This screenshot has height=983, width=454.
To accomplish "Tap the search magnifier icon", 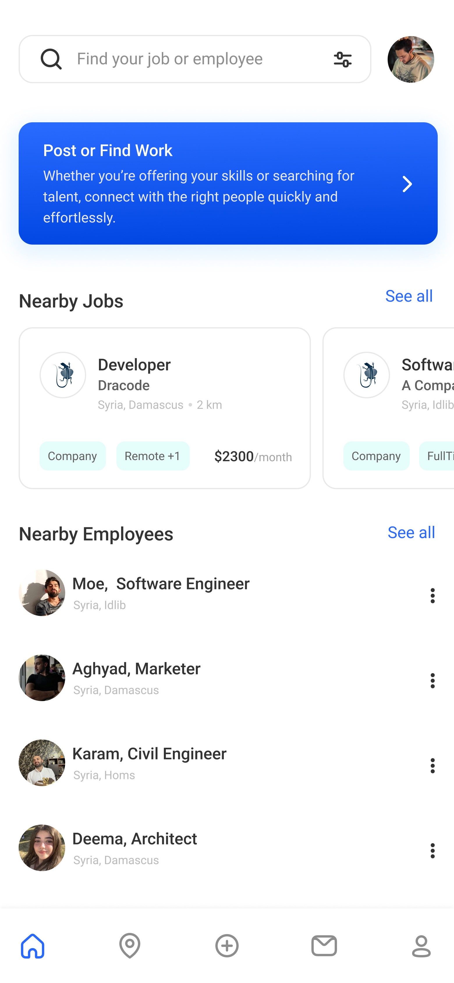I will click(x=51, y=59).
